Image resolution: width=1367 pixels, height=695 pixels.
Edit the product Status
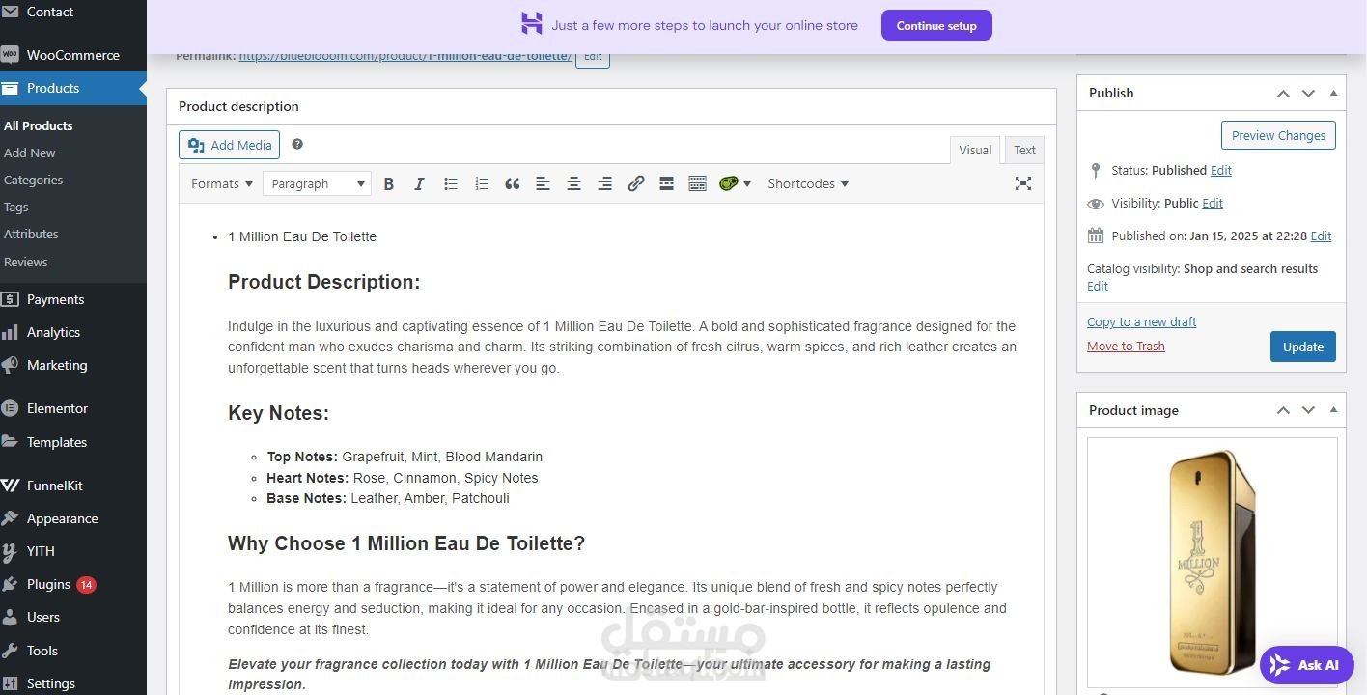[1221, 170]
